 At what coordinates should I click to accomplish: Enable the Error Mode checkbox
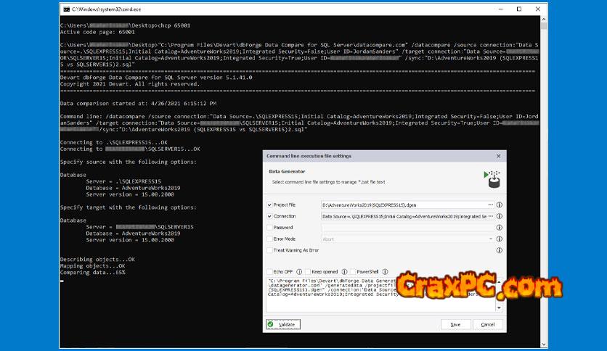pos(269,239)
